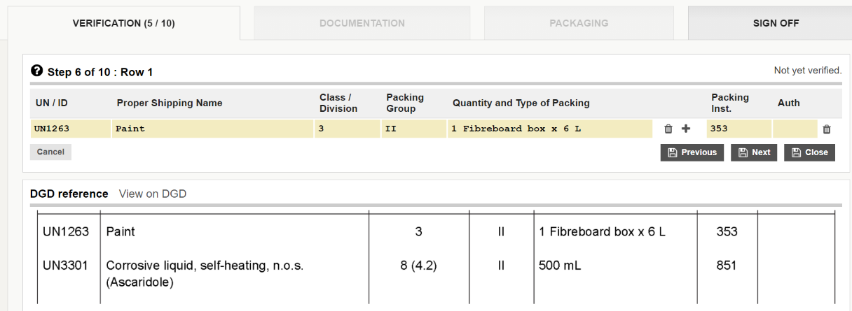Delete the packing quantity entry

coord(668,129)
